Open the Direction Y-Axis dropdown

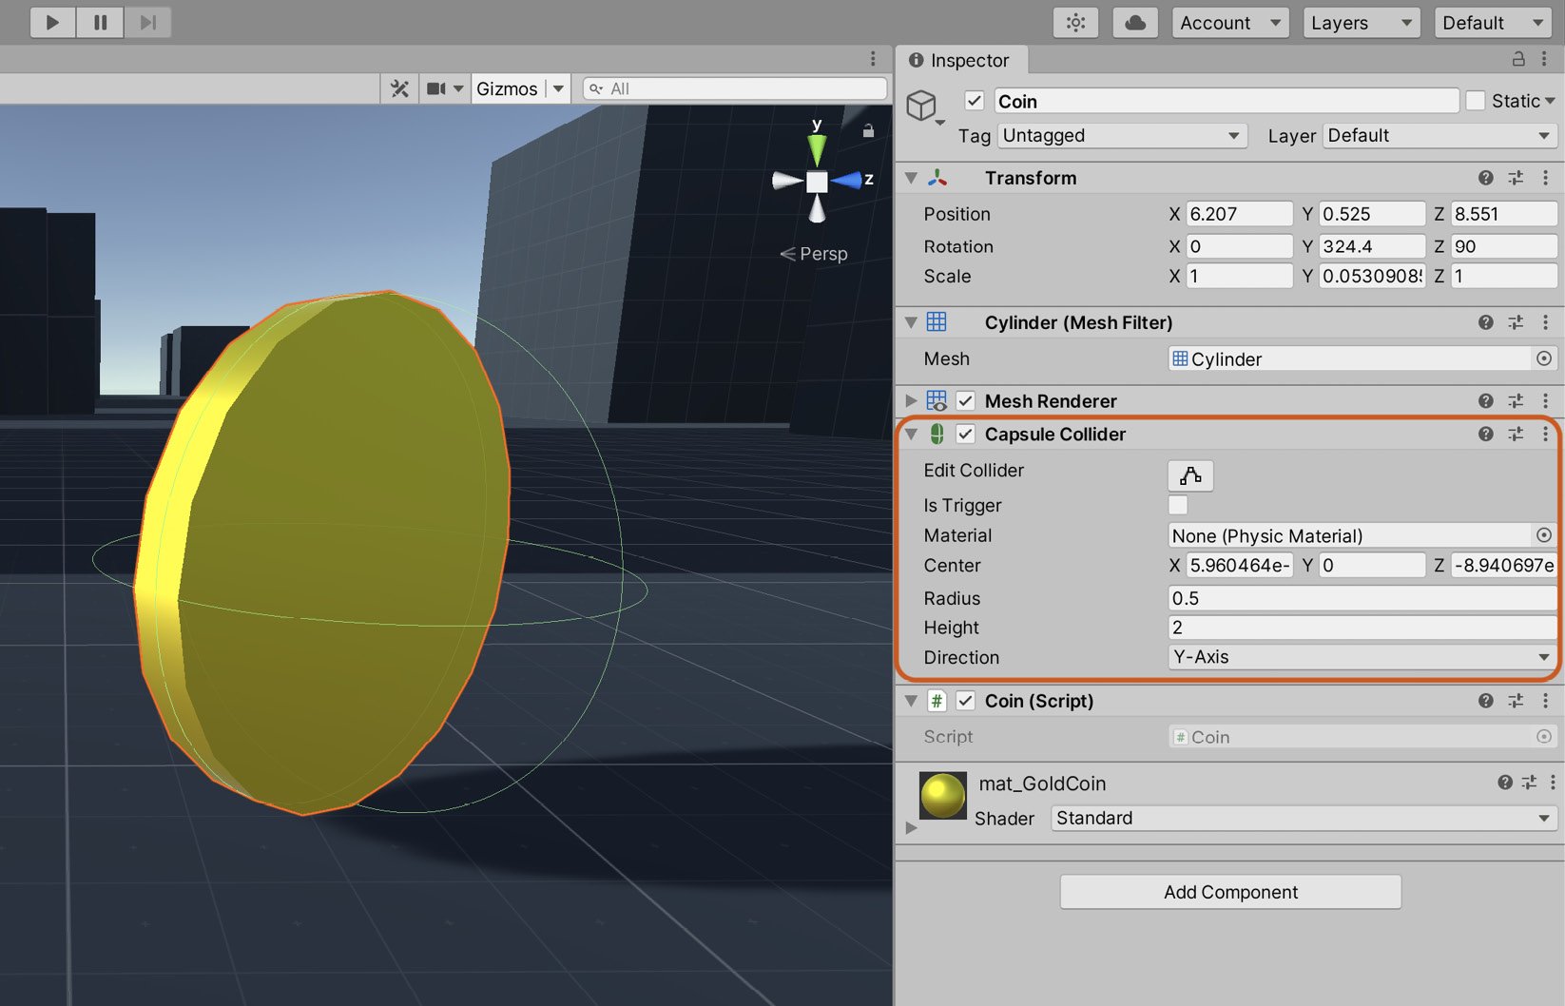[1362, 657]
